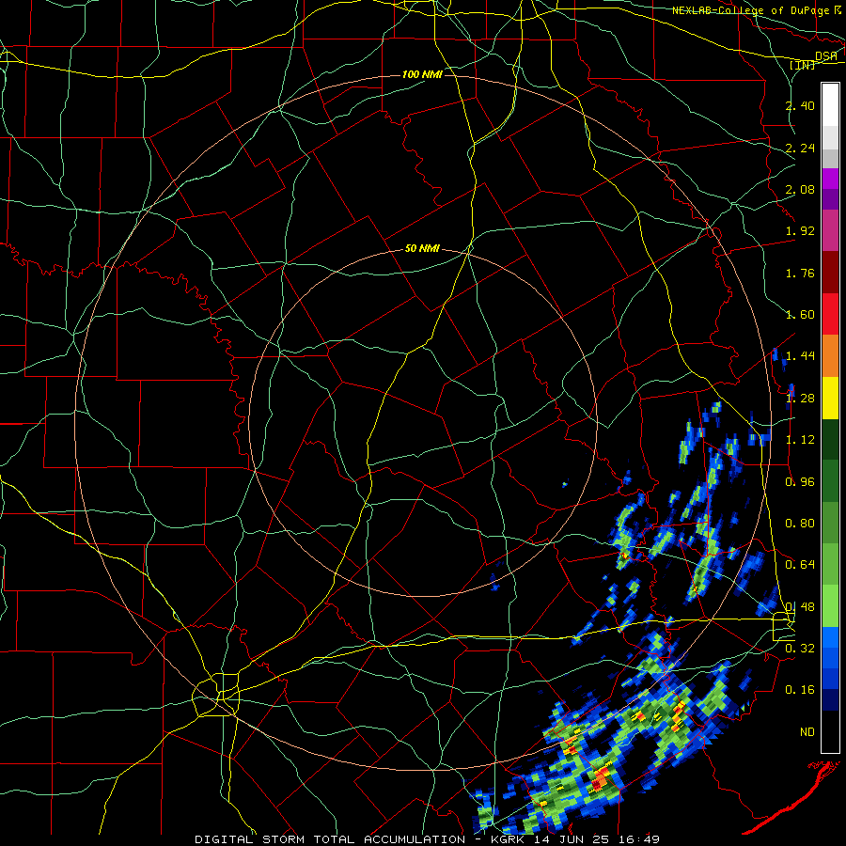Click the 16:49 timestamp
The width and height of the screenshot is (846, 846).
point(638,839)
